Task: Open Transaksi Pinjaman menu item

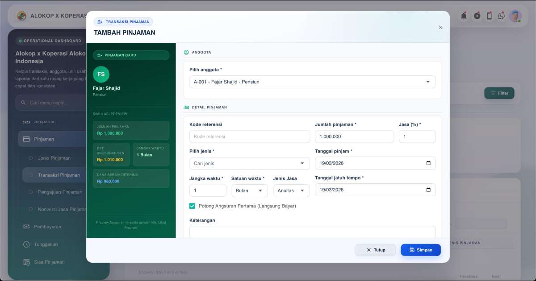Action: click(x=59, y=175)
